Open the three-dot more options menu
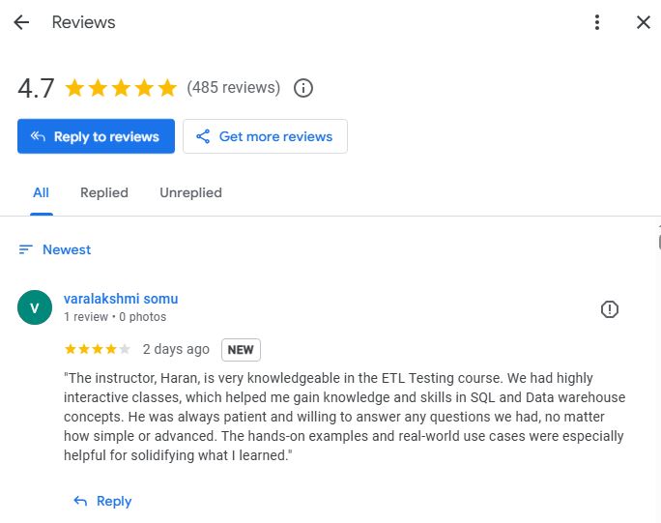 tap(597, 22)
